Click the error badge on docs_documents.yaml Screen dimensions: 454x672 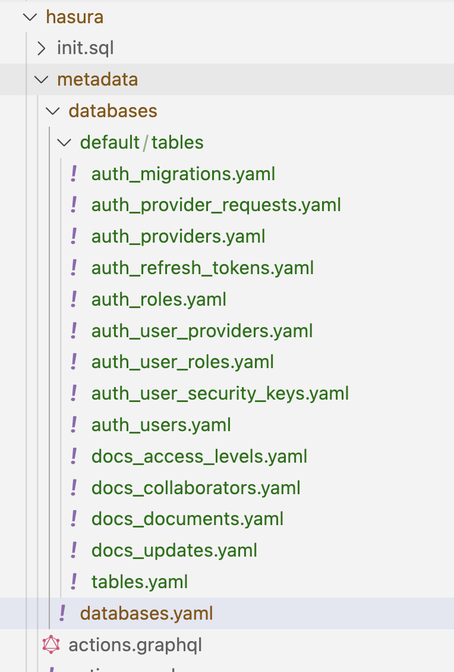pos(73,519)
